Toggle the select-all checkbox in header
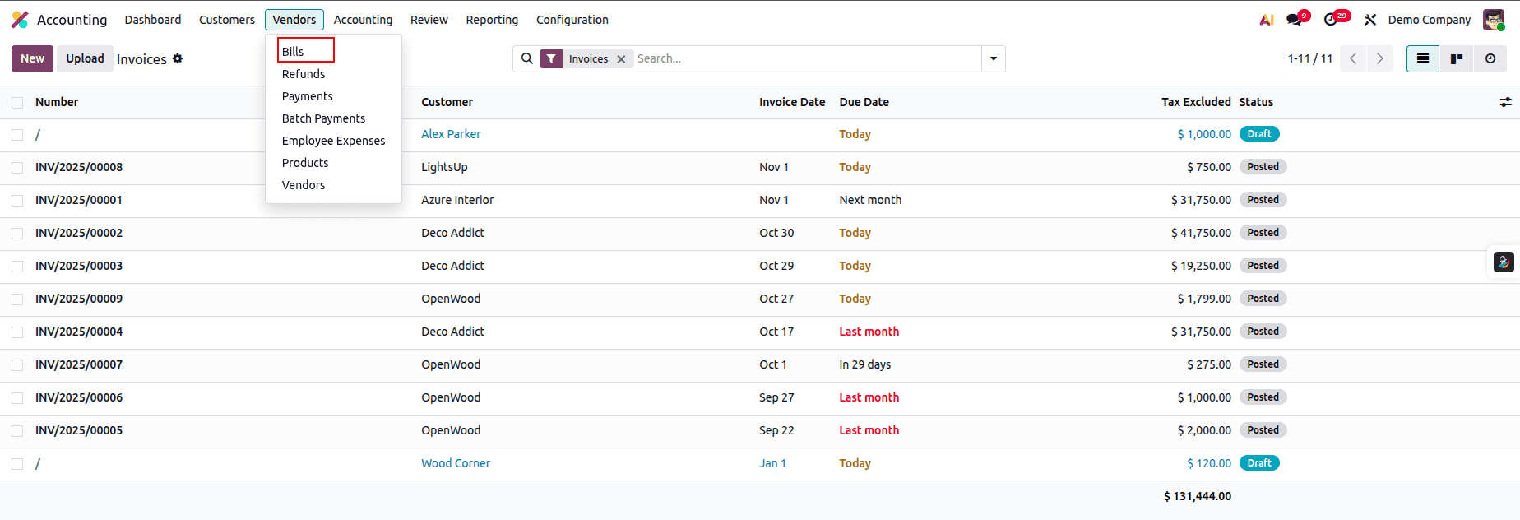 click(17, 103)
